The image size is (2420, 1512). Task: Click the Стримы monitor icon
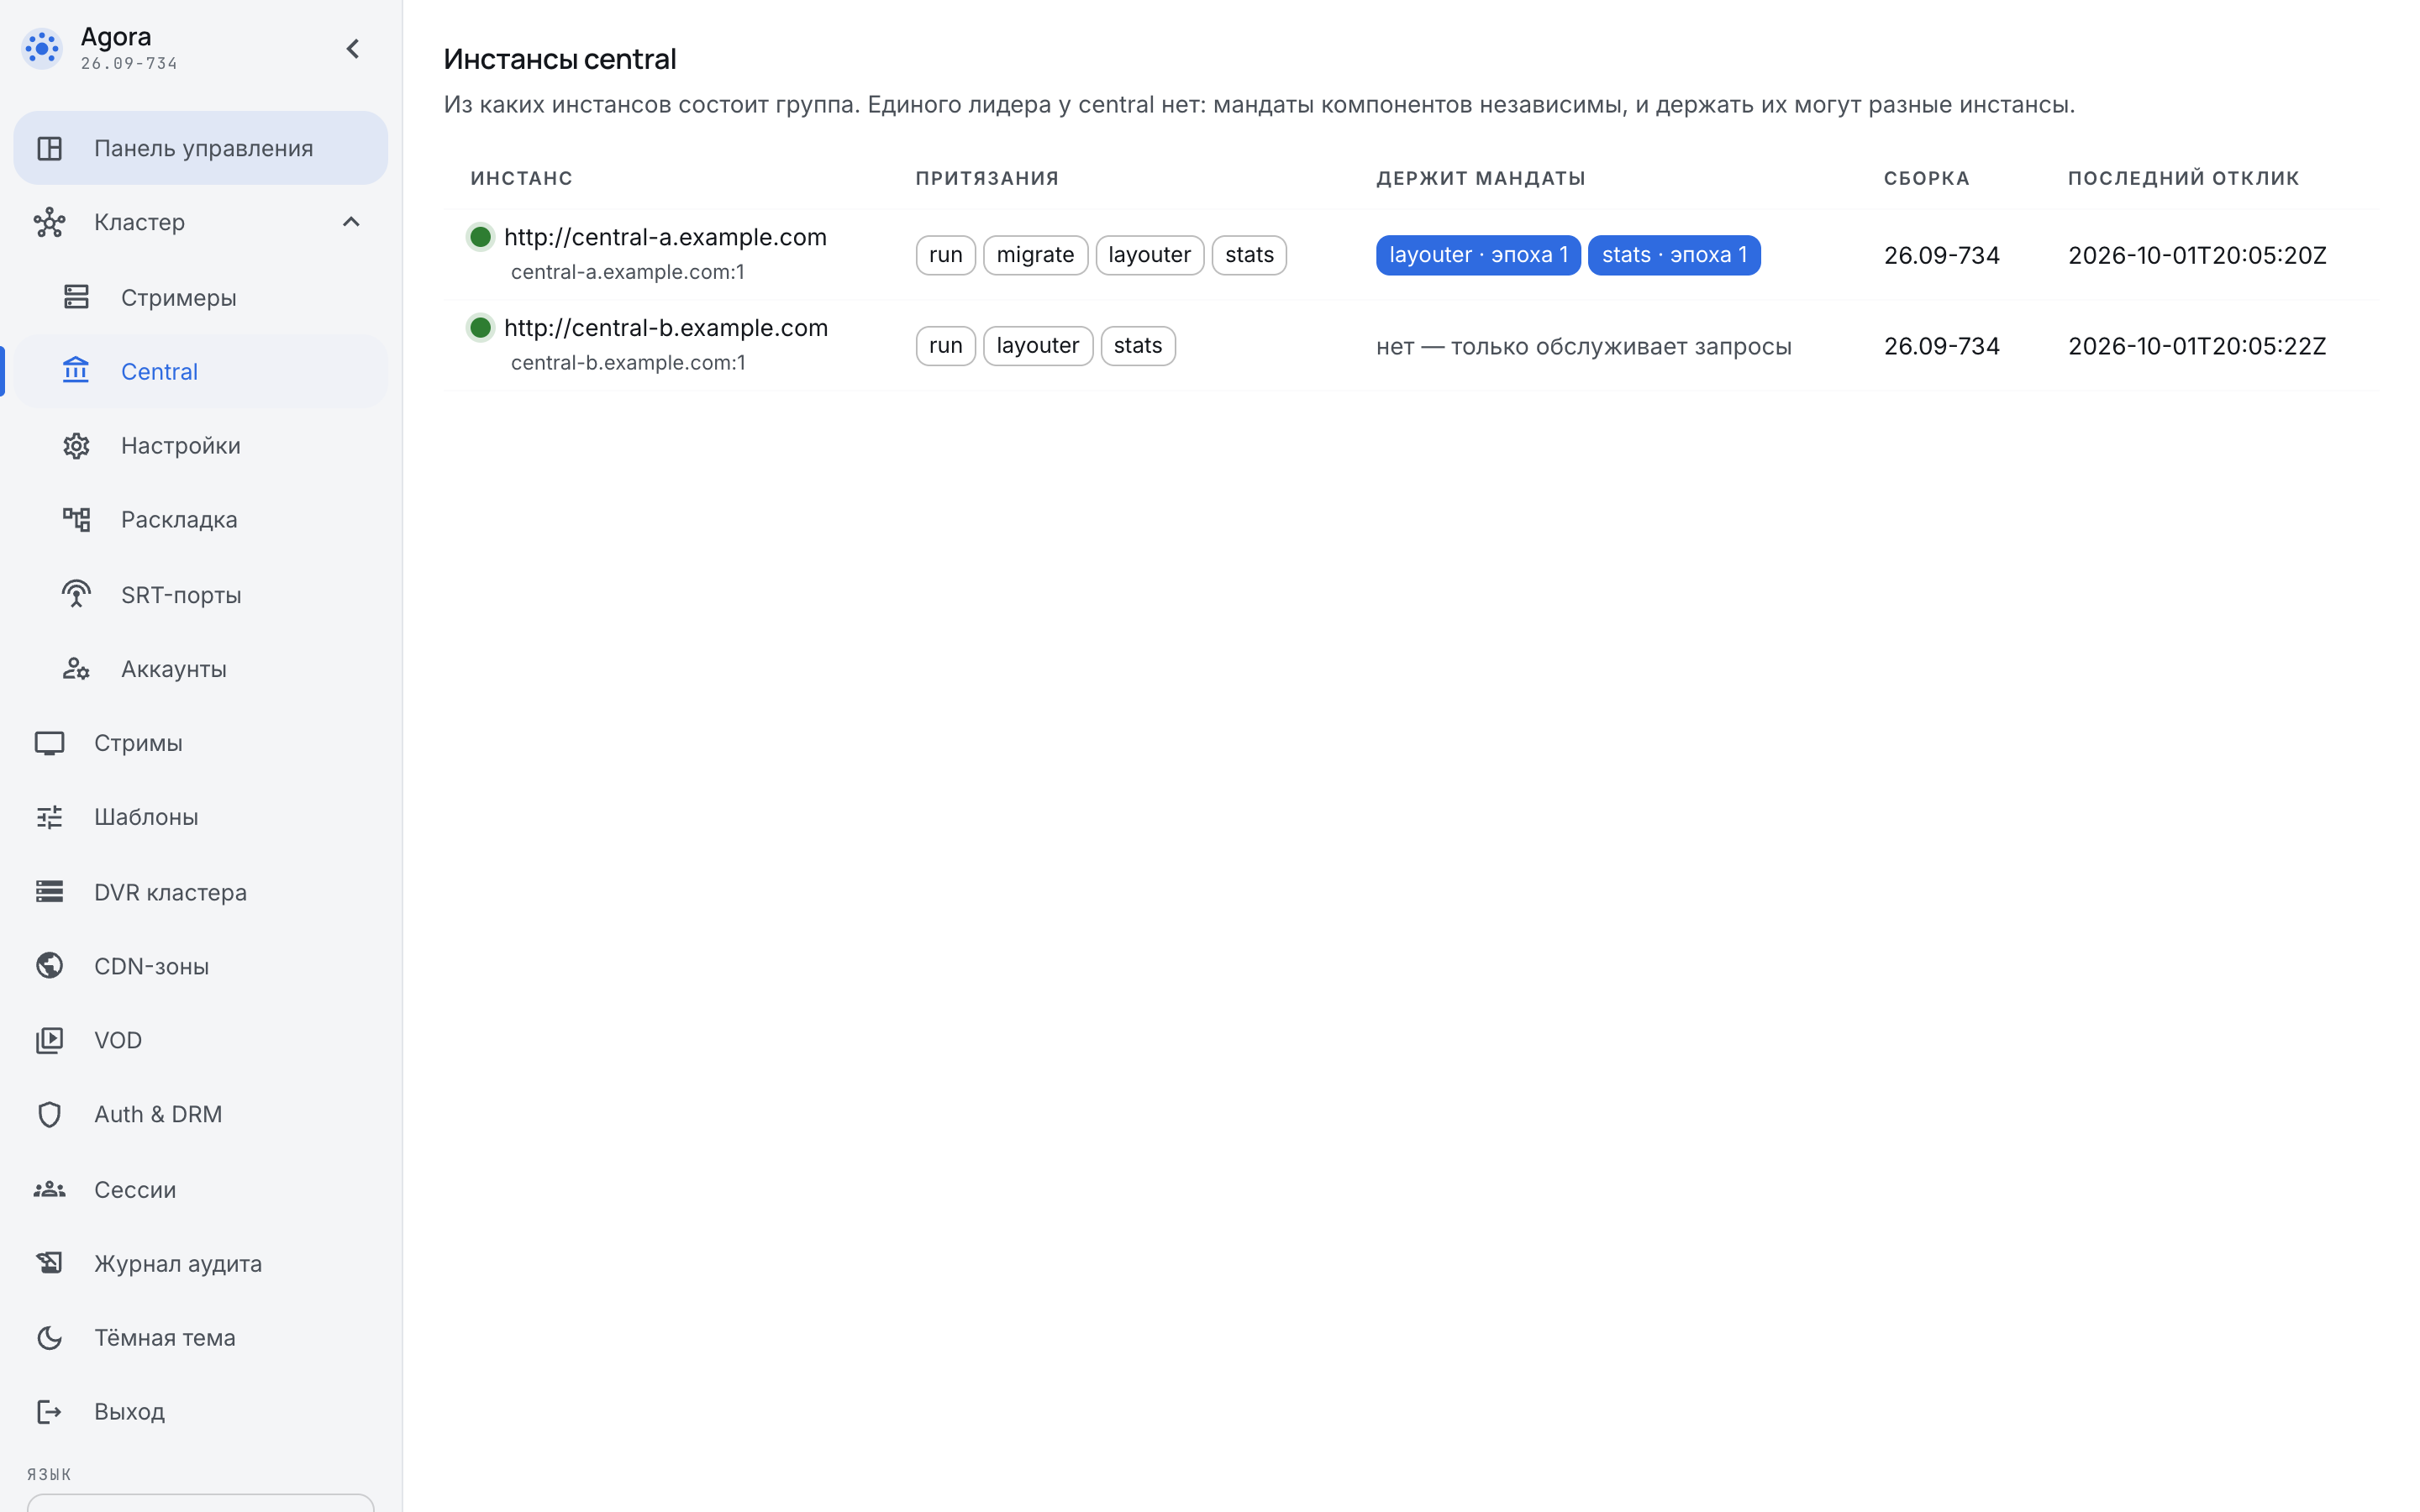(x=49, y=742)
